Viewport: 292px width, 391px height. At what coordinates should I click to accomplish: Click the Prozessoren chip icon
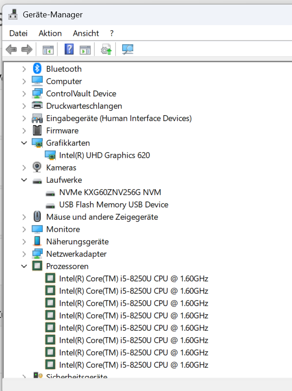click(x=37, y=266)
